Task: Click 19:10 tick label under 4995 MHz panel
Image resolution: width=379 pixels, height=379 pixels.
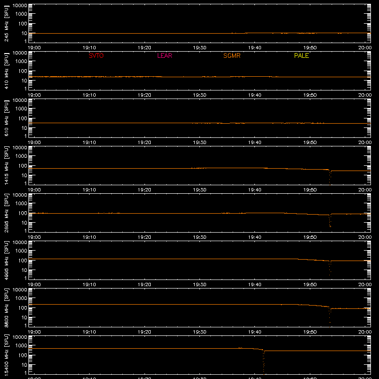Action: 90,285
